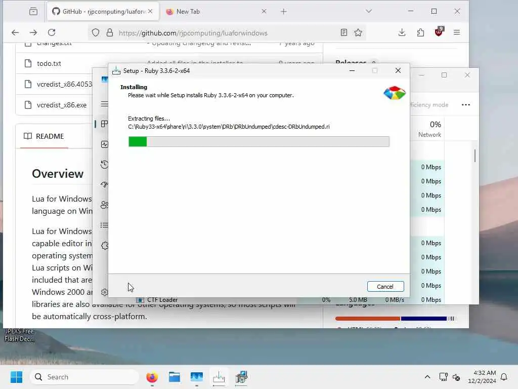Click the Task Manager vertical scrollbar
518x389 pixels.
(474, 156)
